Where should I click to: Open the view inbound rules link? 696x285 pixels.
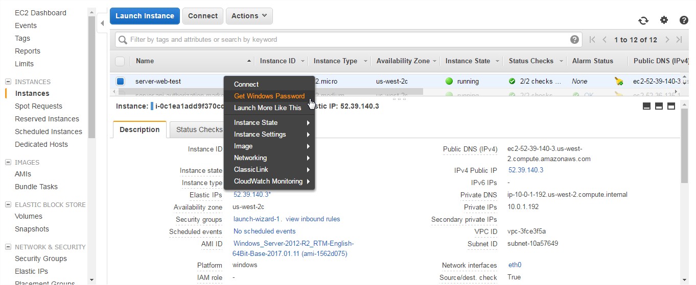click(313, 219)
